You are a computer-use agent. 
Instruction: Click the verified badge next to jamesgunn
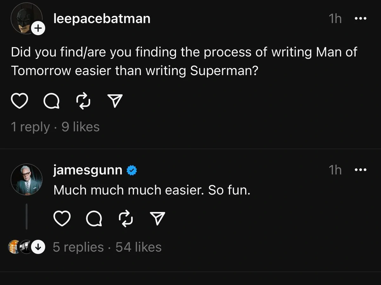click(x=132, y=171)
